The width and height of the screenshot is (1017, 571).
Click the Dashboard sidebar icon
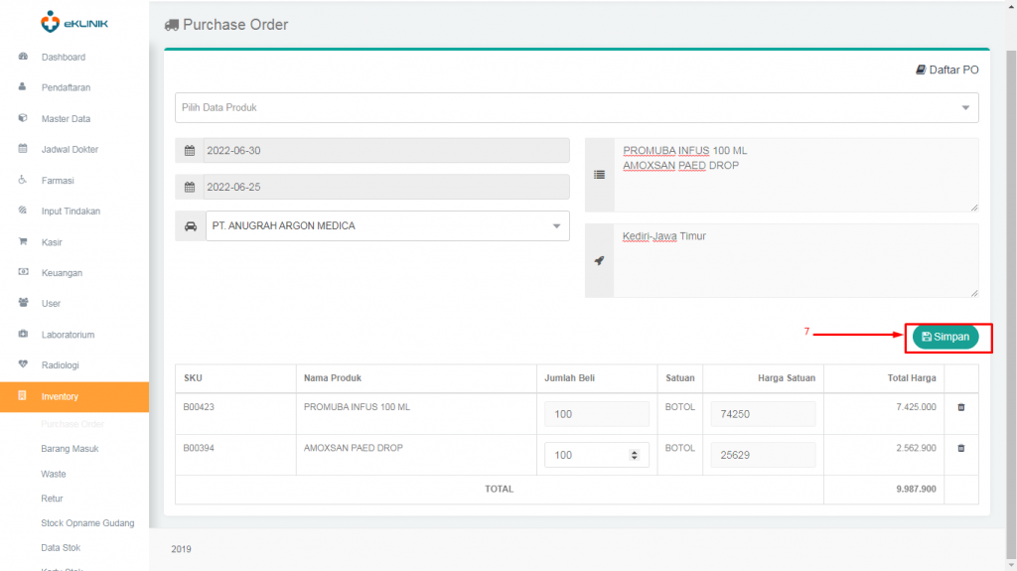(23, 57)
